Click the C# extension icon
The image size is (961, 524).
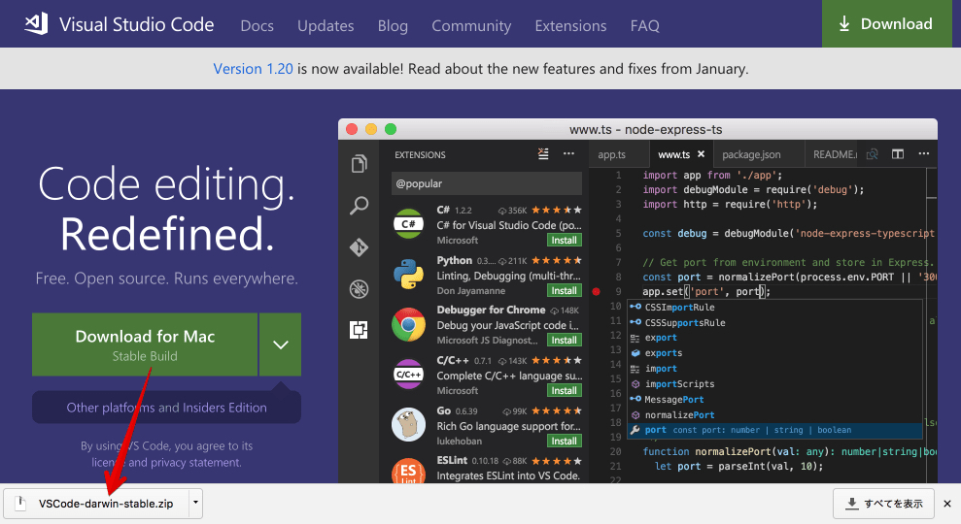coord(409,224)
